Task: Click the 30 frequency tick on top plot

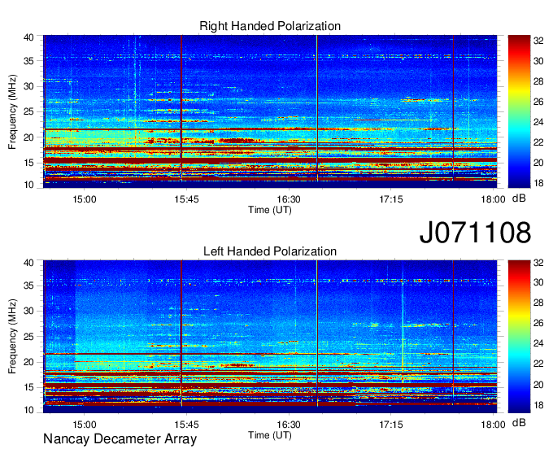Action: coord(28,86)
